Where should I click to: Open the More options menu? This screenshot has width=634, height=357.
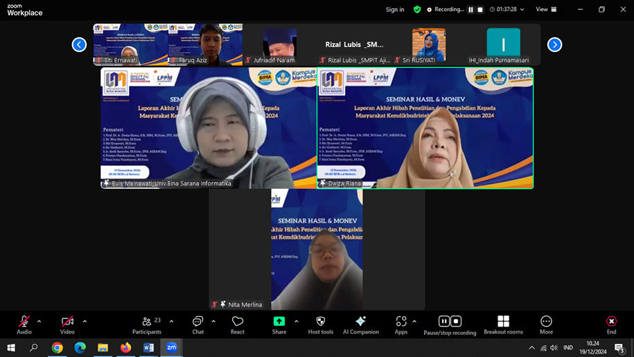pos(546,324)
